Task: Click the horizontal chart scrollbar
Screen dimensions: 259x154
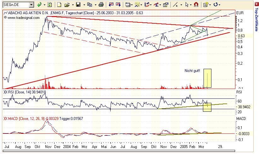Action: [x=119, y=151]
